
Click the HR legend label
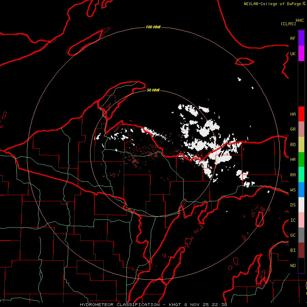pos(293,160)
